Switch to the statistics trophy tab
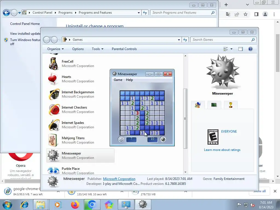280x210 pixels. (231, 105)
